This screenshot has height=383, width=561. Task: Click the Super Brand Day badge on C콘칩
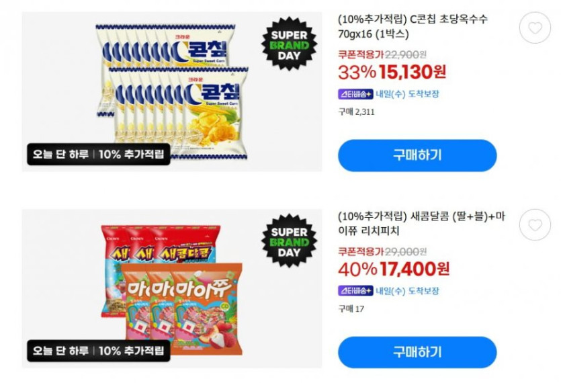(x=289, y=44)
